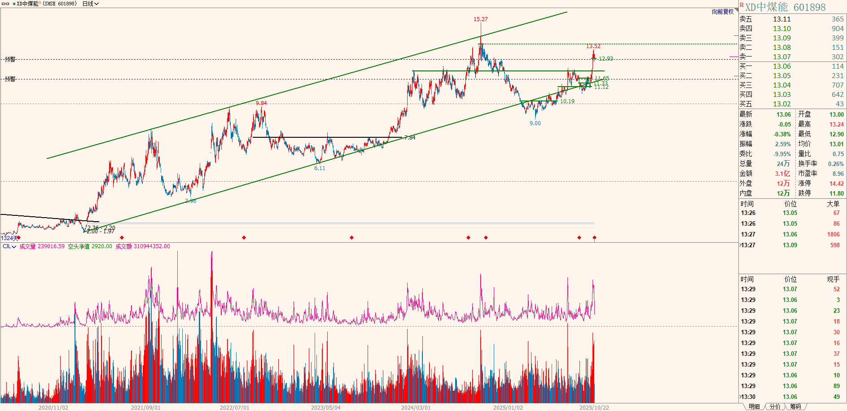
Task: Click the 最高 13.24 value
Action: (837, 124)
